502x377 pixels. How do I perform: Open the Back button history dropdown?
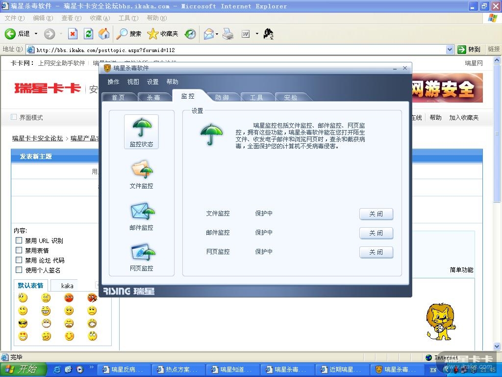click(x=36, y=34)
